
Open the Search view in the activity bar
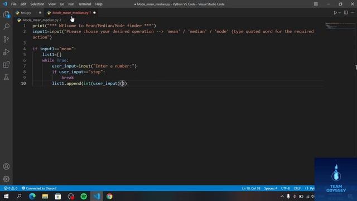point(6,27)
